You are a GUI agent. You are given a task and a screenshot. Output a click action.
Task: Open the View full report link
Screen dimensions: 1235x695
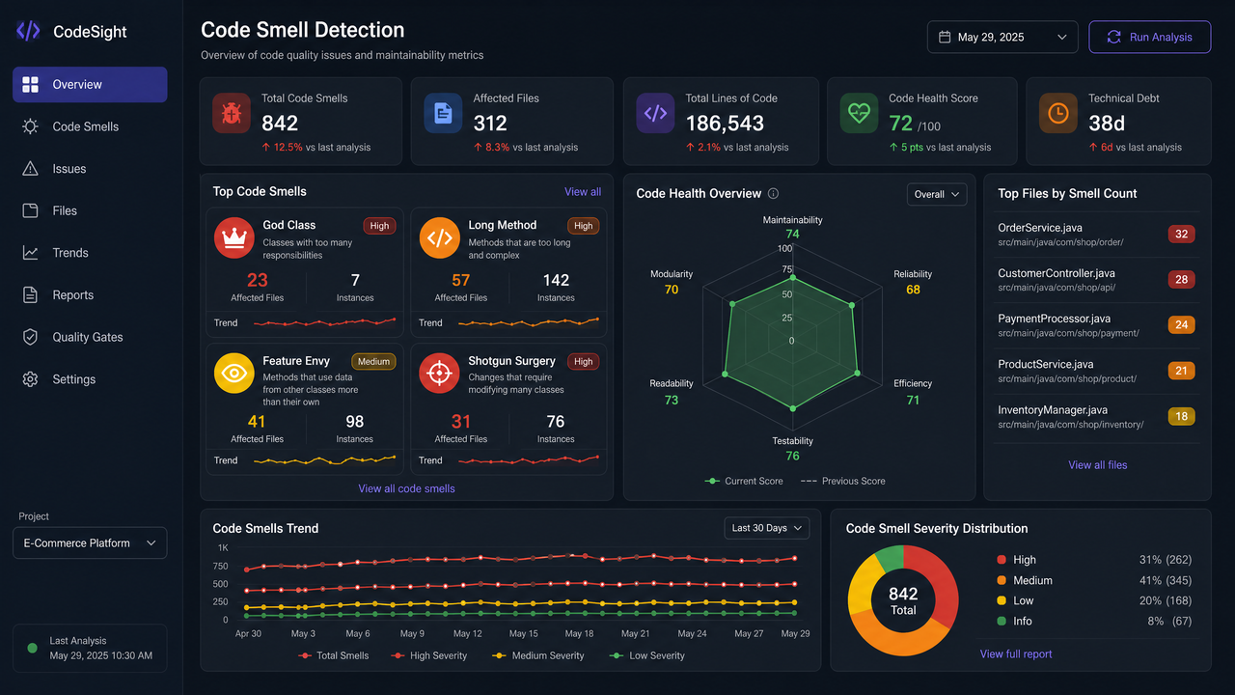coord(1016,653)
